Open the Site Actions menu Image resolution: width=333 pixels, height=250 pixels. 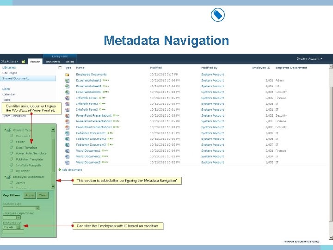[10, 62]
